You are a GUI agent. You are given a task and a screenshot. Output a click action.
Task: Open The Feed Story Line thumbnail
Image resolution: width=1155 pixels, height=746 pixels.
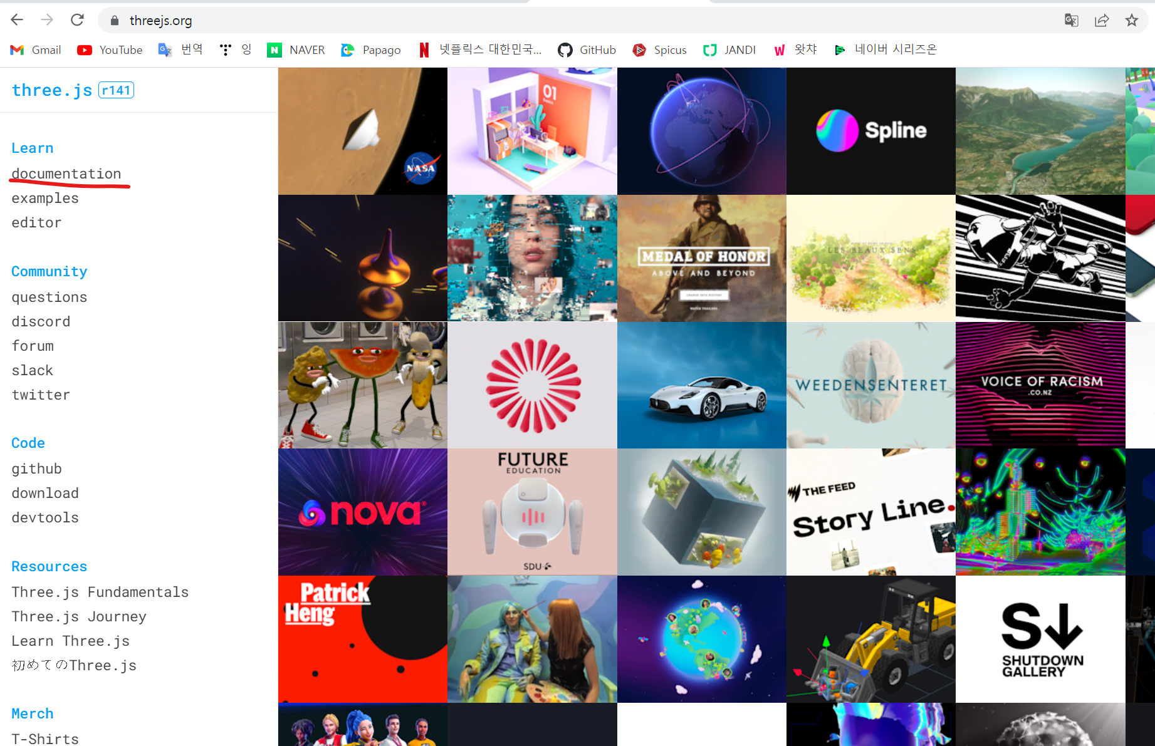pyautogui.click(x=870, y=512)
